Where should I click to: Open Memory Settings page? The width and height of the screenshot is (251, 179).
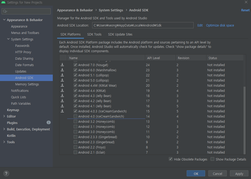(x=27, y=84)
